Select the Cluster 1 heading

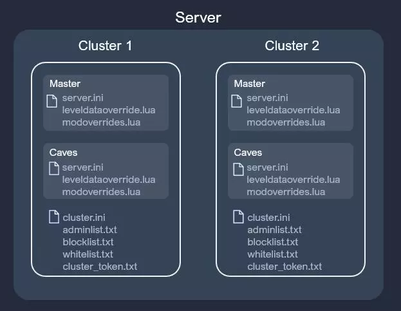pos(106,46)
